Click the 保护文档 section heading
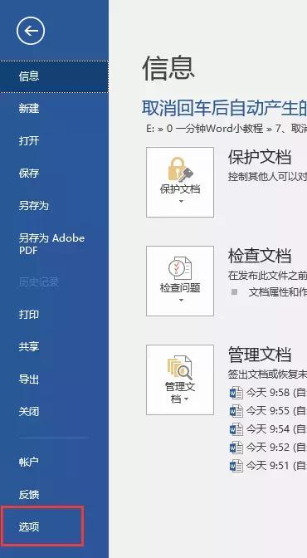Screen dimensions: 307x558 (260, 157)
